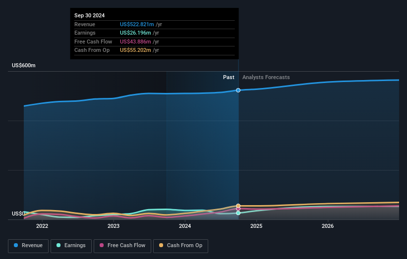Screen dimensions: 407x259
Task: Click the 2025 x-axis label
Action: (x=256, y=226)
